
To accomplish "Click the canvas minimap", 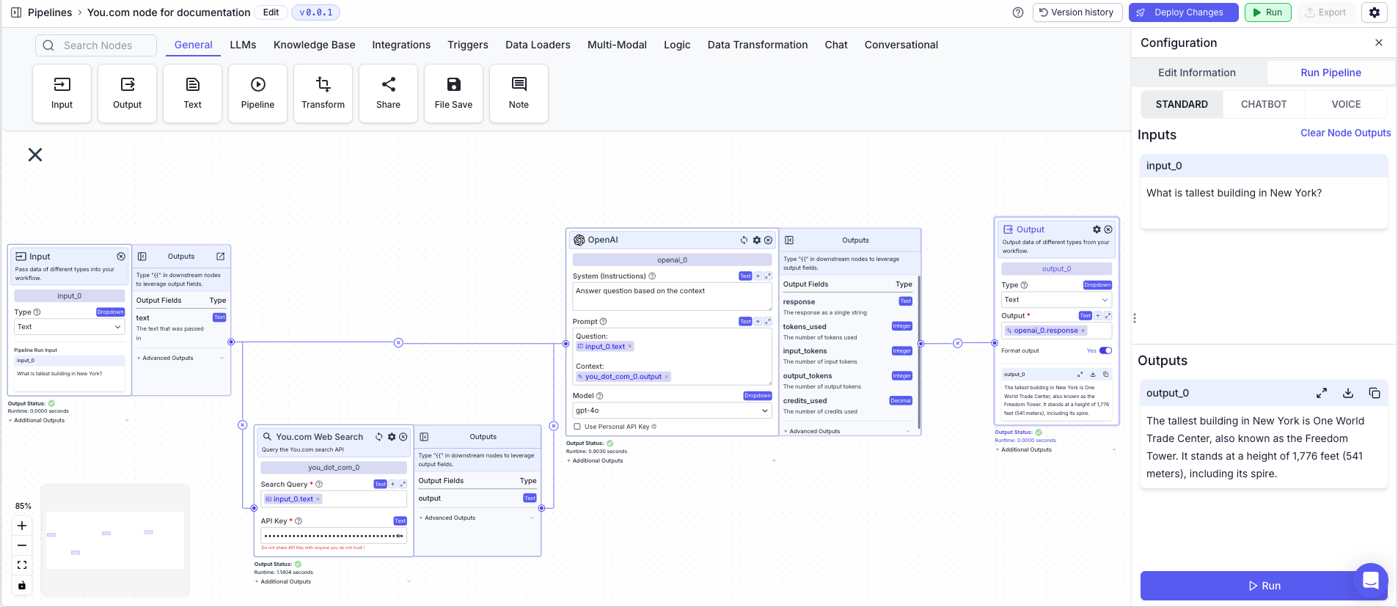I will (x=115, y=540).
